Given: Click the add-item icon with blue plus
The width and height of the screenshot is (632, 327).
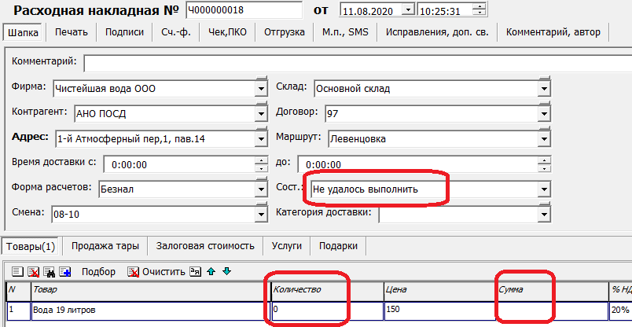Looking at the screenshot, I should point(64,272).
